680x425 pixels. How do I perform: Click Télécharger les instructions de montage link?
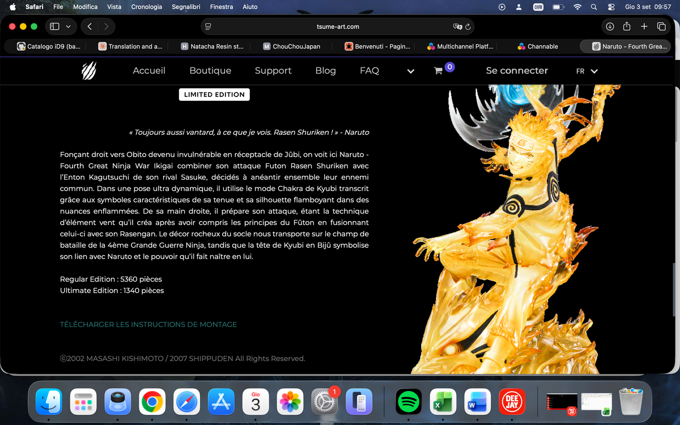point(148,325)
